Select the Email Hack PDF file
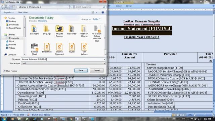This screenshot has width=215, height=121. click(x=47, y=48)
